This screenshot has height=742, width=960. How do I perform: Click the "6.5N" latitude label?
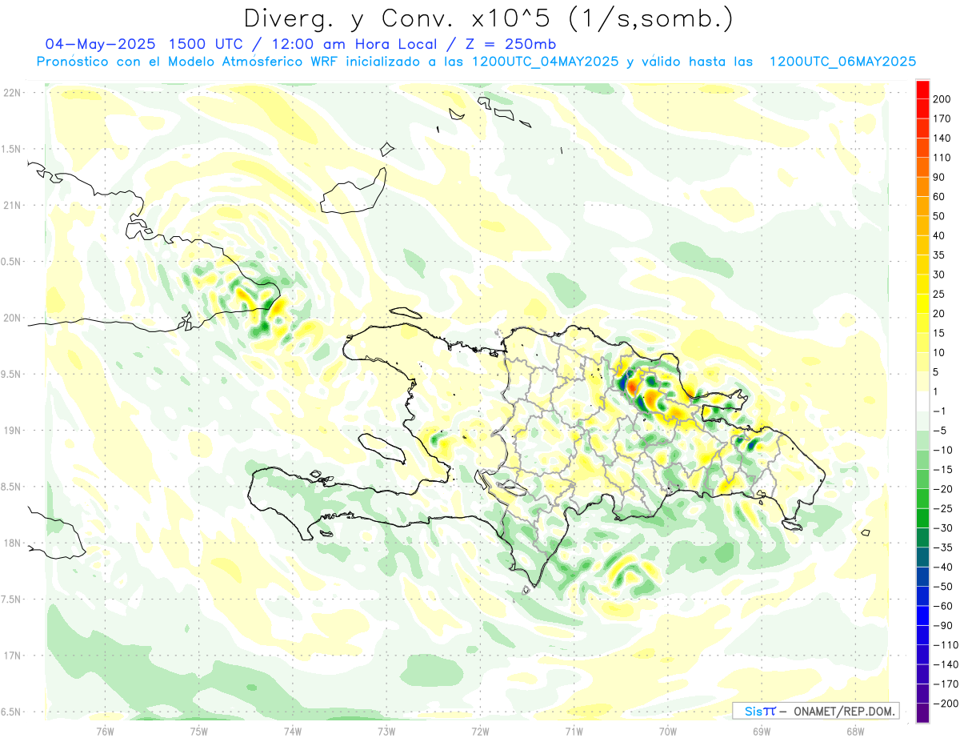(x=11, y=712)
